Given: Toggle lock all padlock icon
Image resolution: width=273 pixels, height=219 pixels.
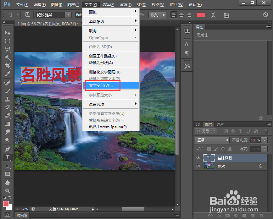Looking at the screenshot, I should [x=230, y=149].
